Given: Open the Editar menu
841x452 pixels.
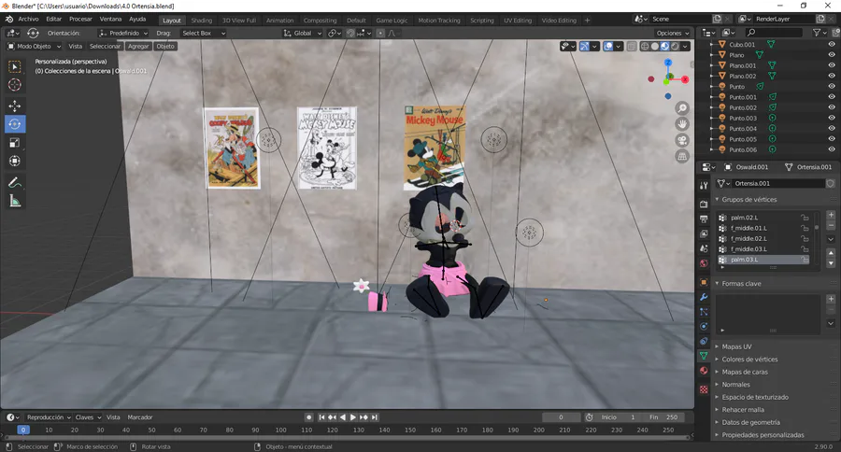Looking at the screenshot, I should pos(53,20).
